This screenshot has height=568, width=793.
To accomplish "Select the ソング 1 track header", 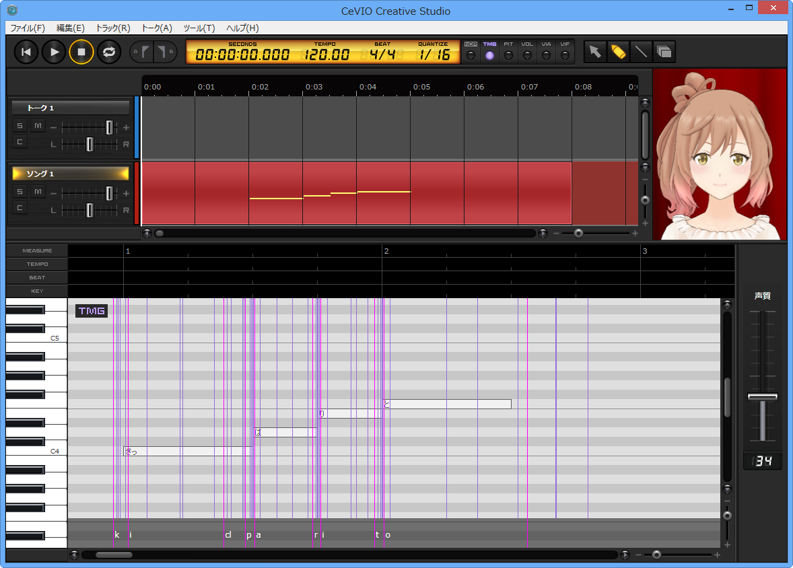I will [71, 174].
